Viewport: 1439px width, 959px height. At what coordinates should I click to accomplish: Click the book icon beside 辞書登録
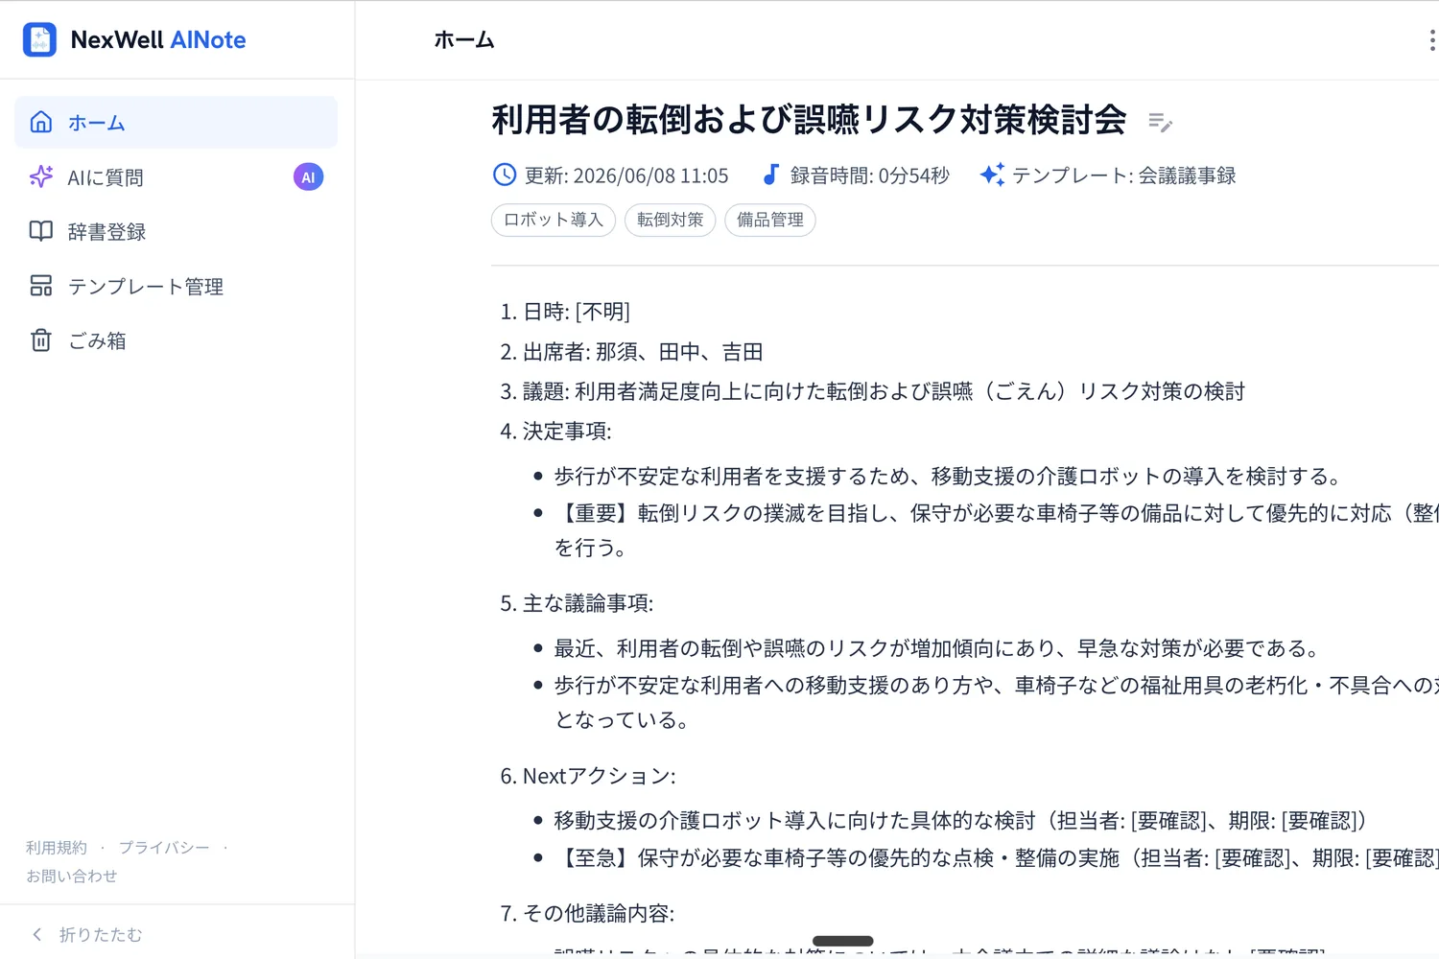[x=40, y=231]
